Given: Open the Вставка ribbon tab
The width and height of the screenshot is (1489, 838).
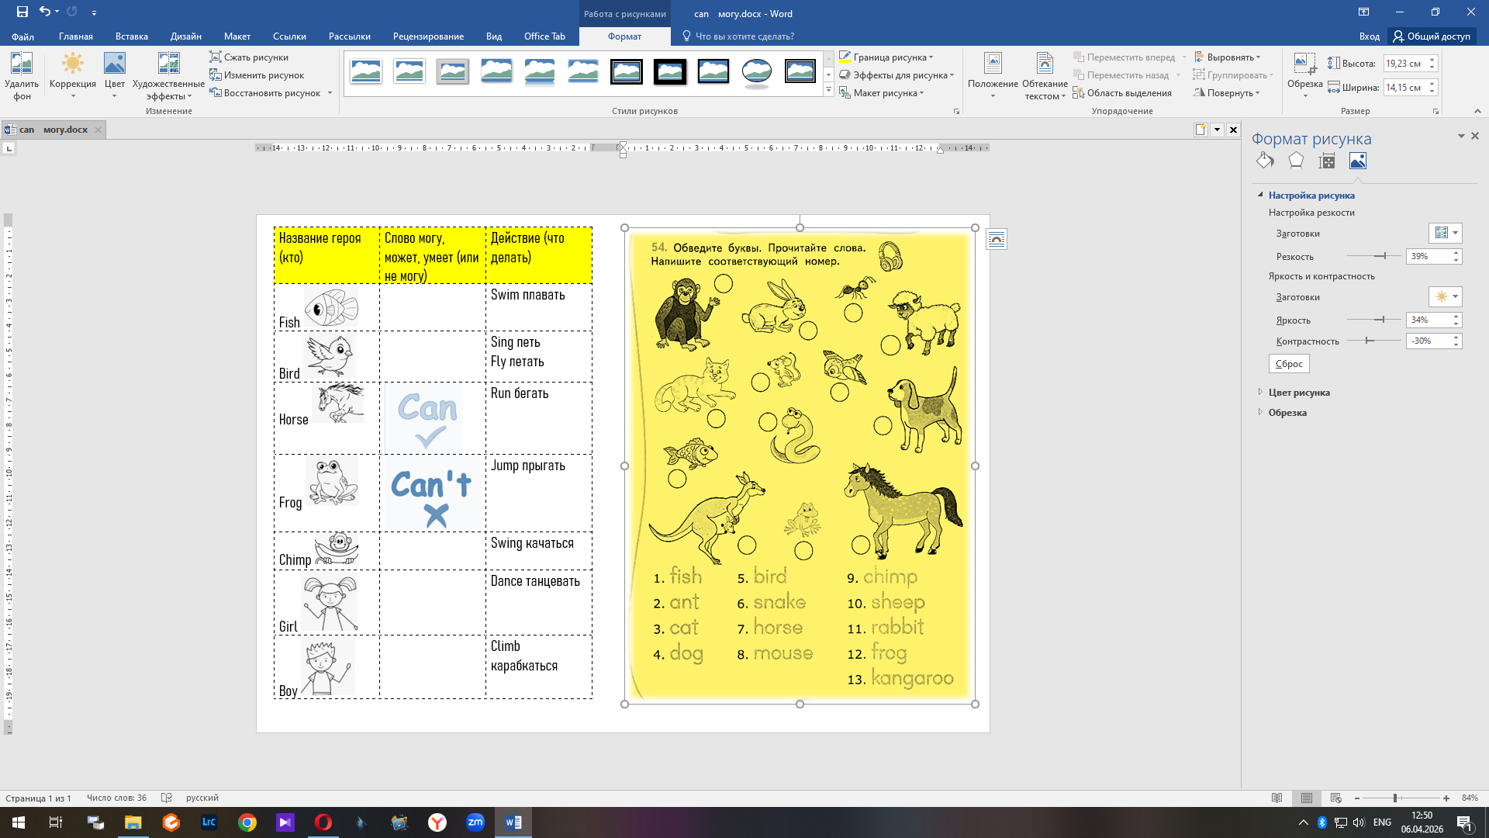Looking at the screenshot, I should pyautogui.click(x=131, y=36).
